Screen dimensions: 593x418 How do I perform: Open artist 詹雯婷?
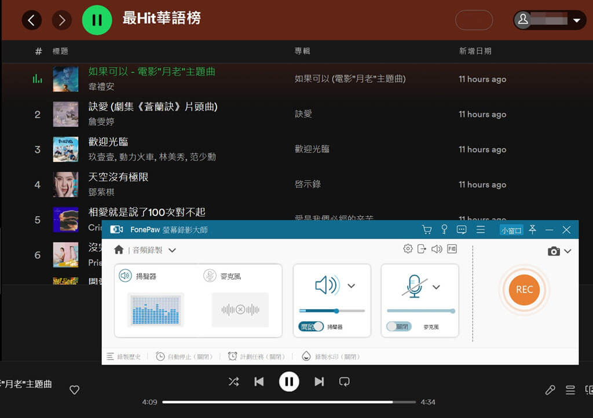[101, 122]
